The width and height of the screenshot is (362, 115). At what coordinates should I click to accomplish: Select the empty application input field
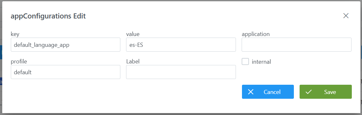click(x=296, y=45)
